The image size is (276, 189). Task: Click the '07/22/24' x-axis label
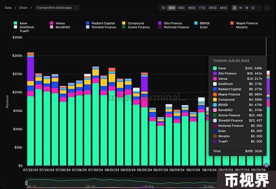click(30, 170)
